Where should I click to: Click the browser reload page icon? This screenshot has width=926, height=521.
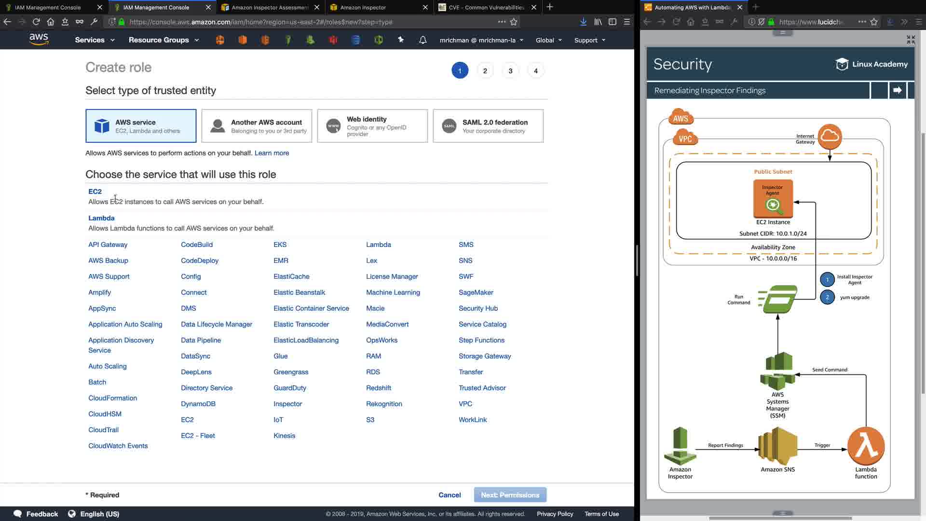[x=36, y=22]
